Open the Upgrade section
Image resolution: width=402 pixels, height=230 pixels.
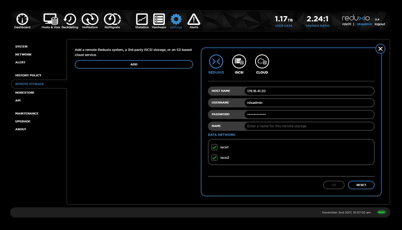(x=23, y=121)
